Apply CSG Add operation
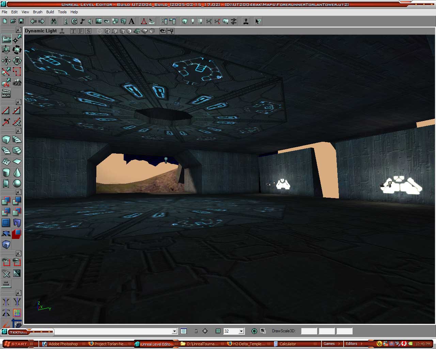The height and width of the screenshot is (349, 436). 6,201
